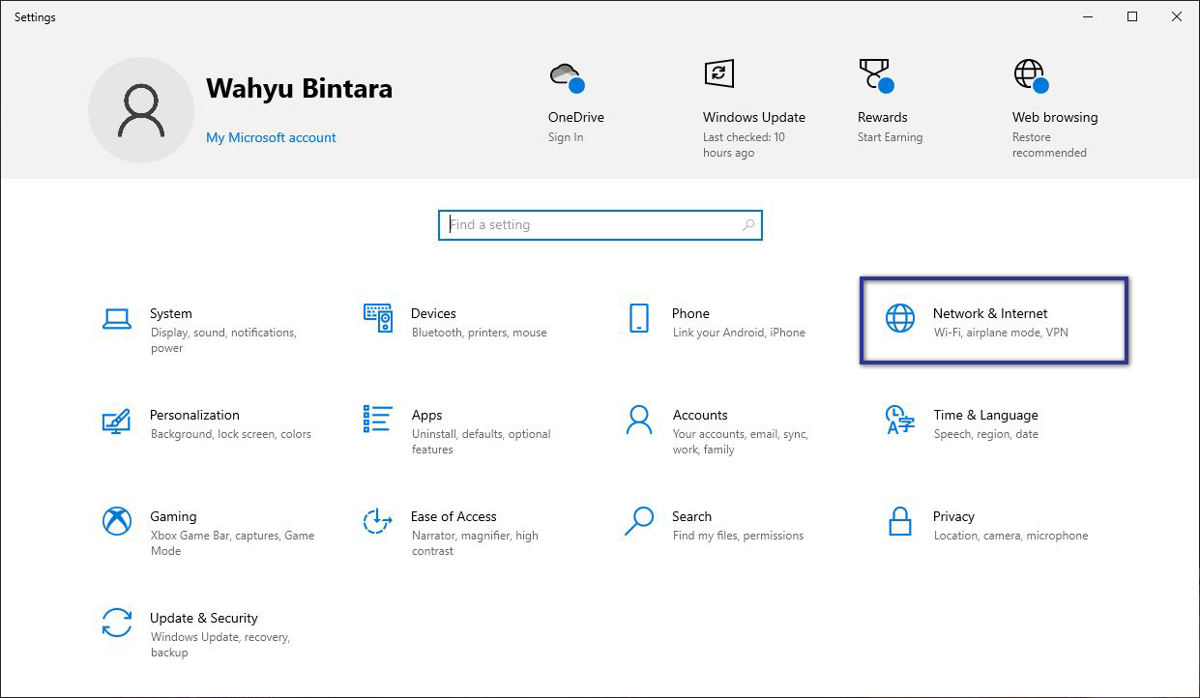
Task: Click the Devices keyboard and speaker icon
Action: point(378,318)
